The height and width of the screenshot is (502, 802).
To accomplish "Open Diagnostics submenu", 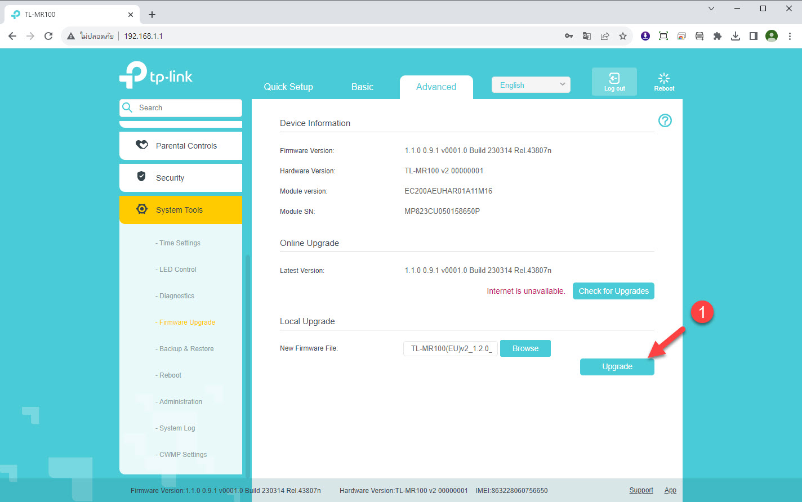I will click(x=175, y=296).
